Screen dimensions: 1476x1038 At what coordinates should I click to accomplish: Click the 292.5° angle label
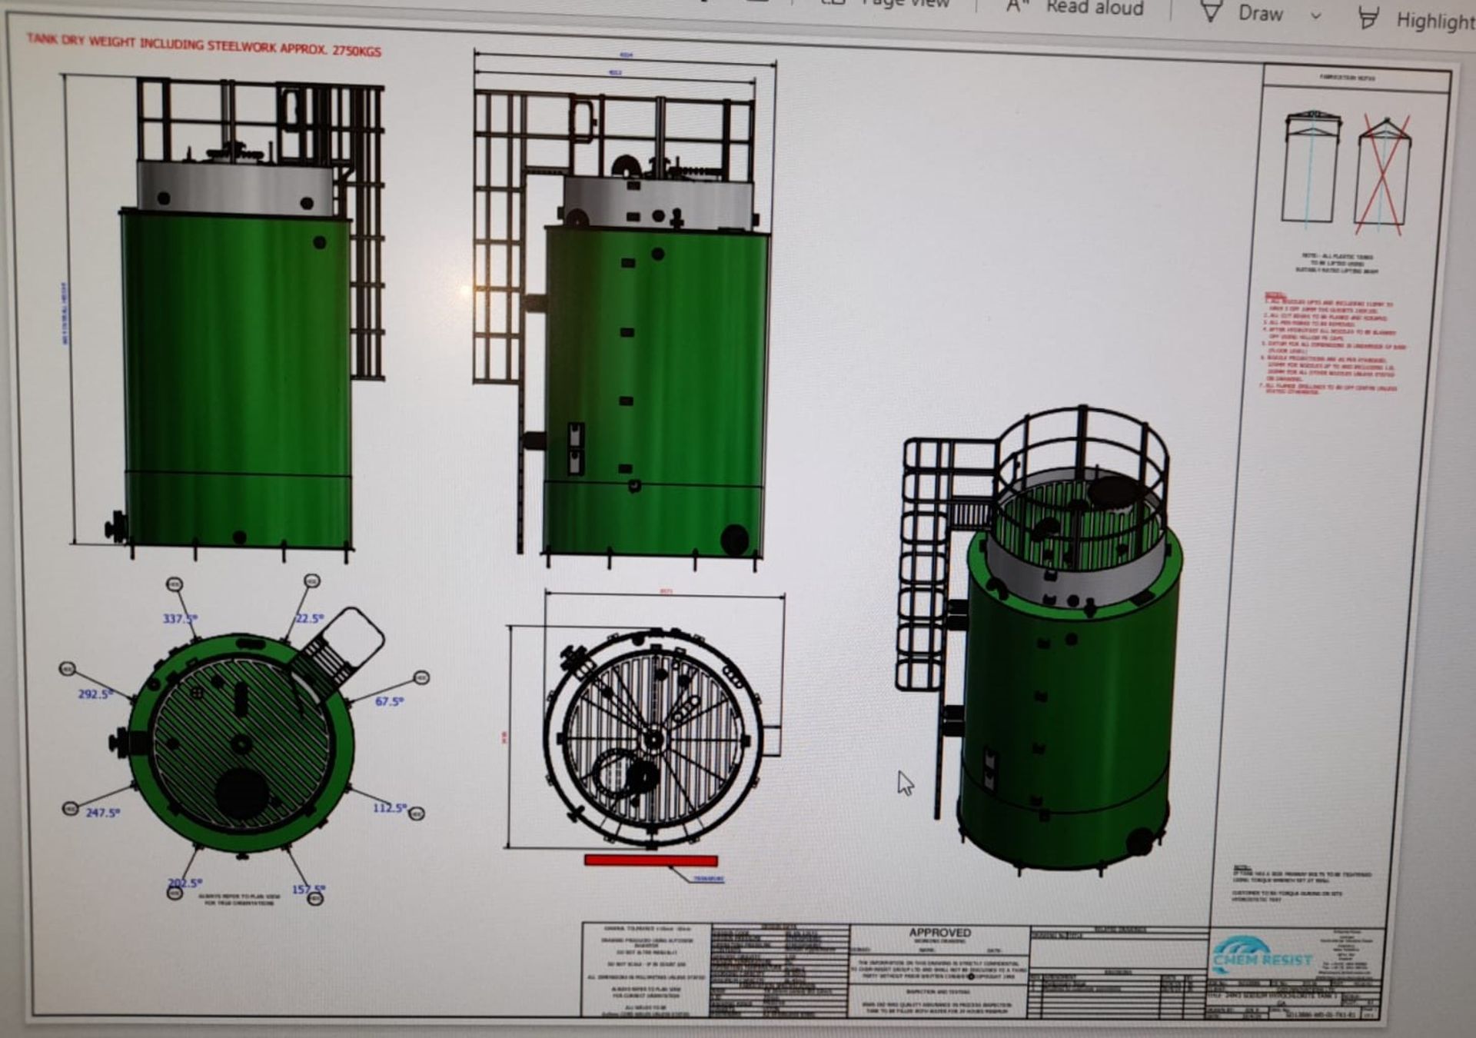point(95,694)
